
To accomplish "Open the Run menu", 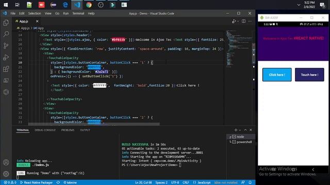I will point(66,13).
